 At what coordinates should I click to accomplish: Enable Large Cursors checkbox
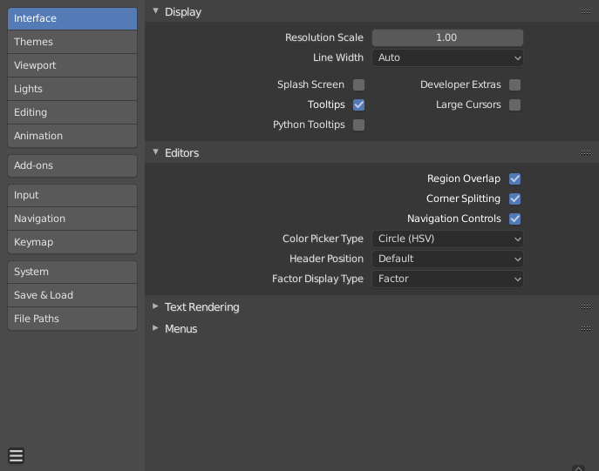click(514, 104)
